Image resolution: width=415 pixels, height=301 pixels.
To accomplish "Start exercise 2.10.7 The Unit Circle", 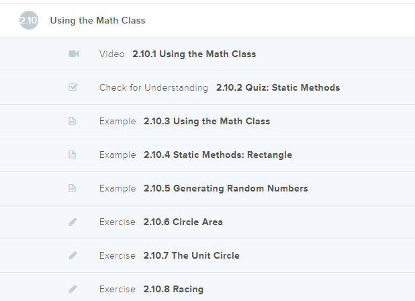I will (x=191, y=255).
